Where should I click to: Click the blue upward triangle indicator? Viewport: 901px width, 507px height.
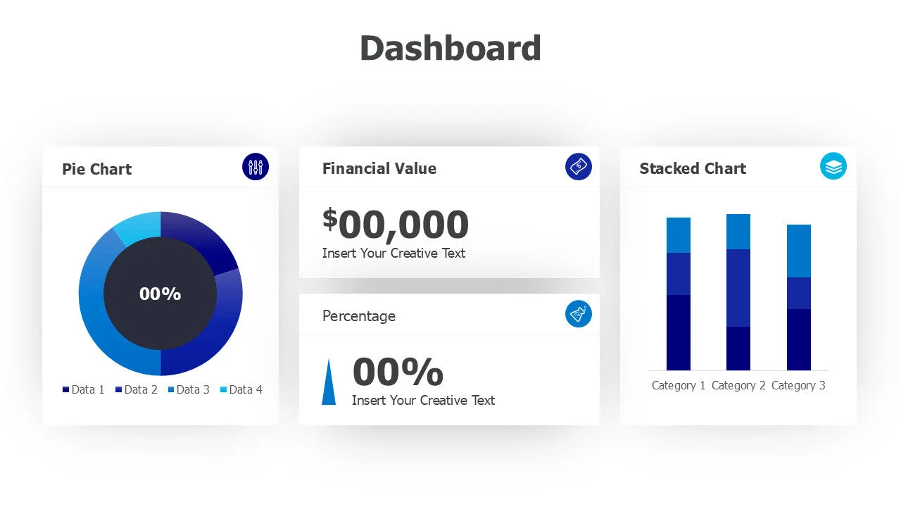point(329,384)
